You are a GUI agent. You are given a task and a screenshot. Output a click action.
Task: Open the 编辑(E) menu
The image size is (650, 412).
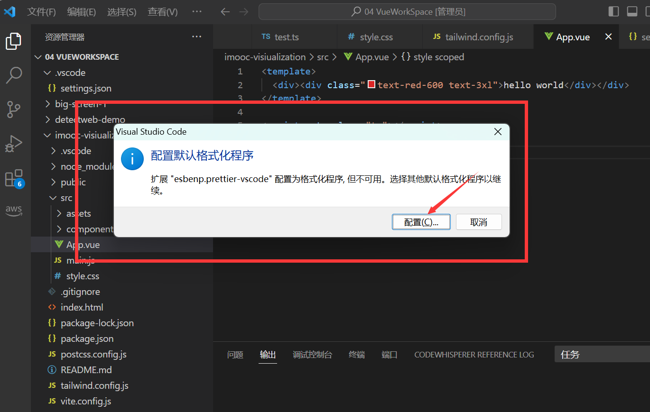click(x=81, y=12)
